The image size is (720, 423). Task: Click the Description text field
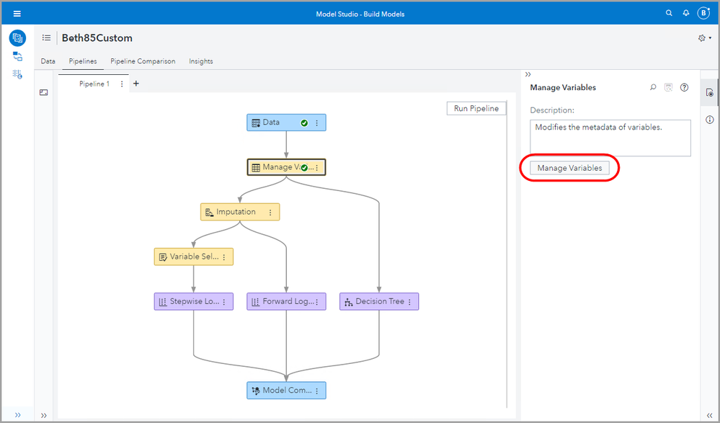[x=610, y=138]
